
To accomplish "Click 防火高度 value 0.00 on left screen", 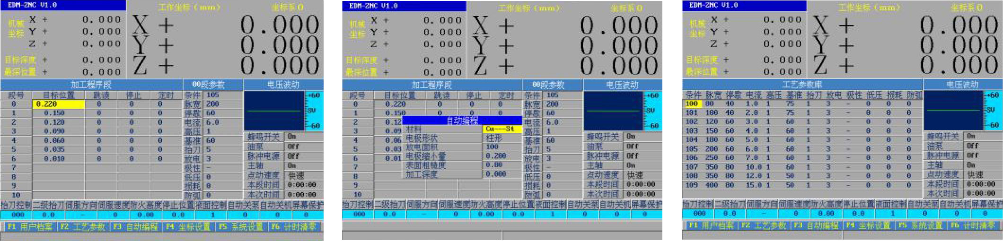I will point(146,215).
